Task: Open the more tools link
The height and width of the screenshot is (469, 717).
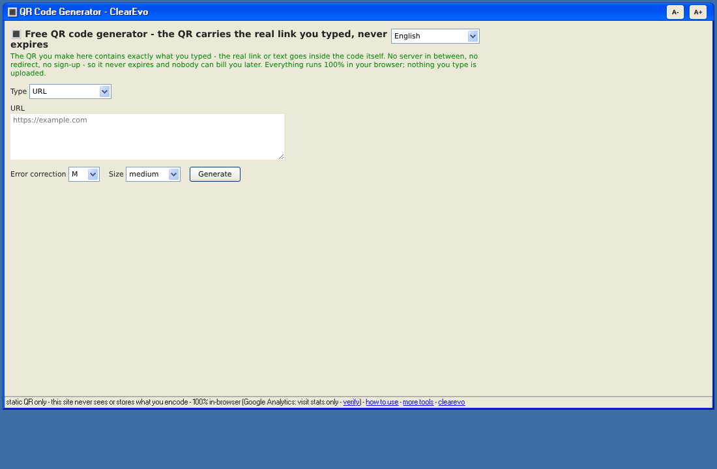Action: point(418,403)
